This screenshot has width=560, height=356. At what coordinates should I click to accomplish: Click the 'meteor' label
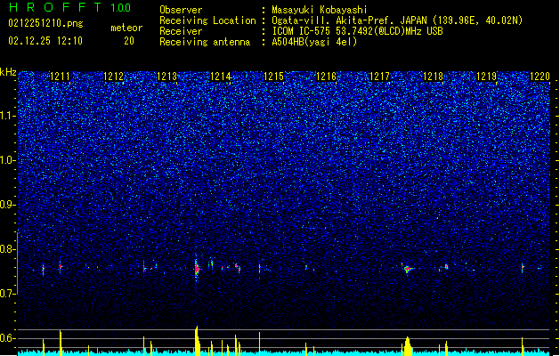(x=126, y=28)
